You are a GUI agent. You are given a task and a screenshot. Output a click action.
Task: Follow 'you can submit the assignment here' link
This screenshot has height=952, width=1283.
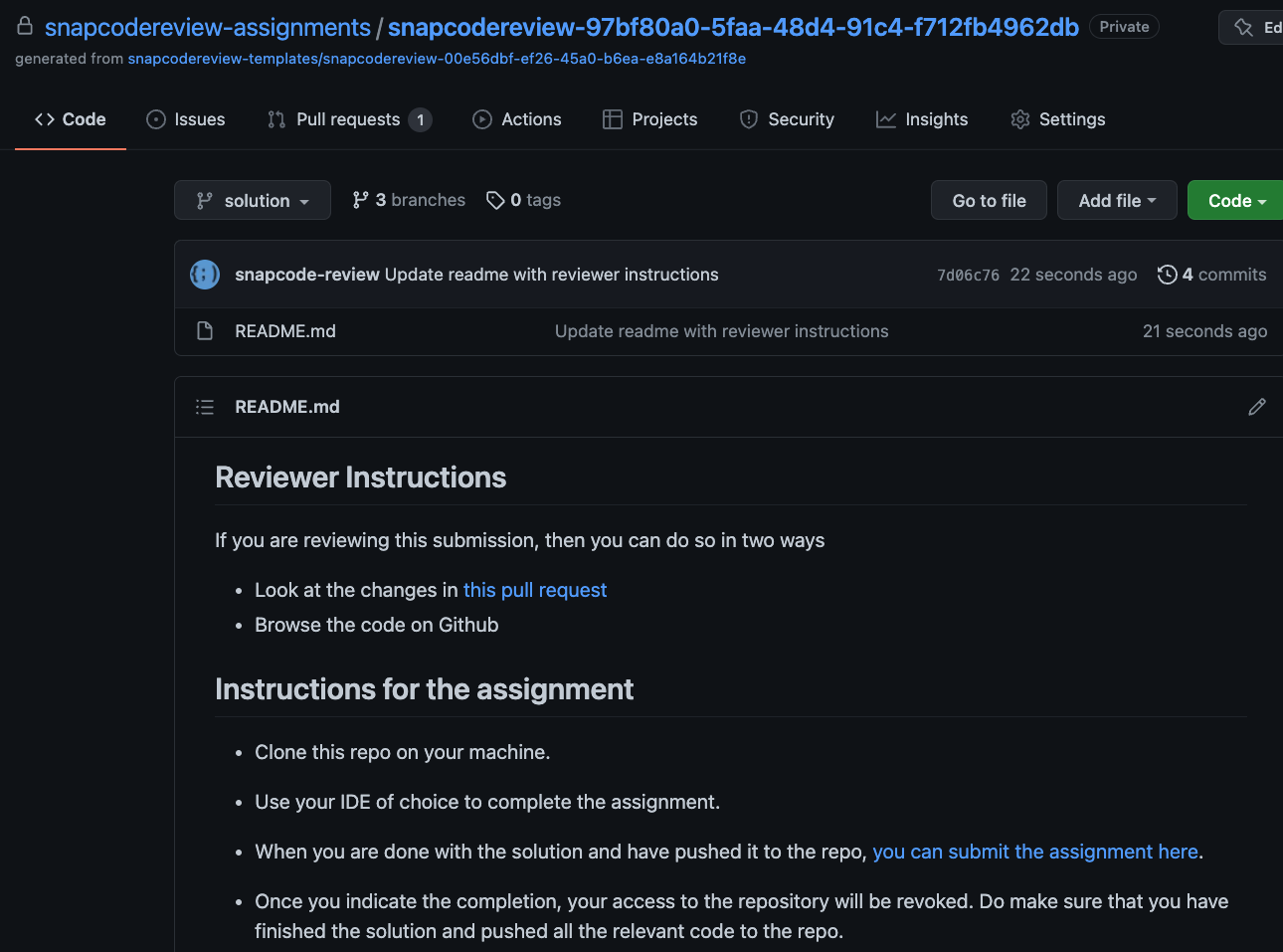1035,852
